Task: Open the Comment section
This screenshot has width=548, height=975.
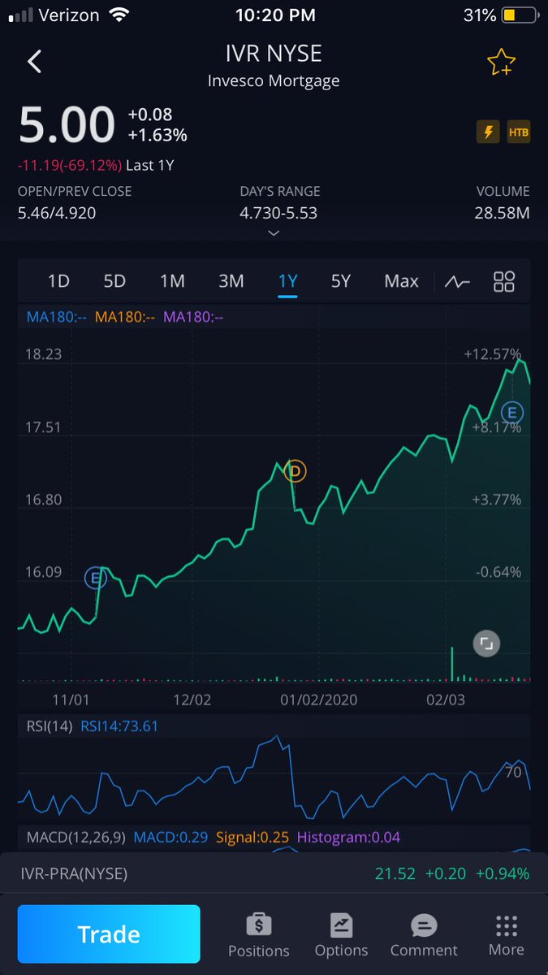Action: [x=424, y=935]
